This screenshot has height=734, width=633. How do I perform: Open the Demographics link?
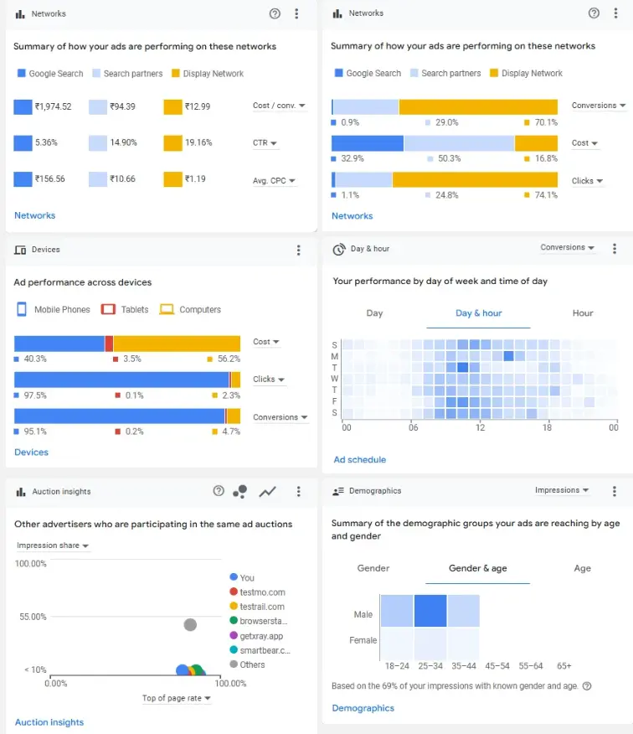coord(363,708)
